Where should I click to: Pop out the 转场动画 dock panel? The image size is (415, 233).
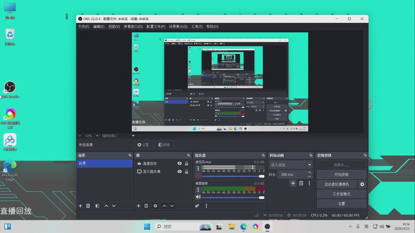(x=311, y=155)
